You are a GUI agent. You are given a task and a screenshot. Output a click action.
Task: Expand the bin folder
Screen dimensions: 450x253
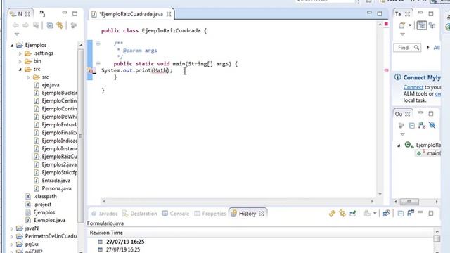tap(20, 61)
